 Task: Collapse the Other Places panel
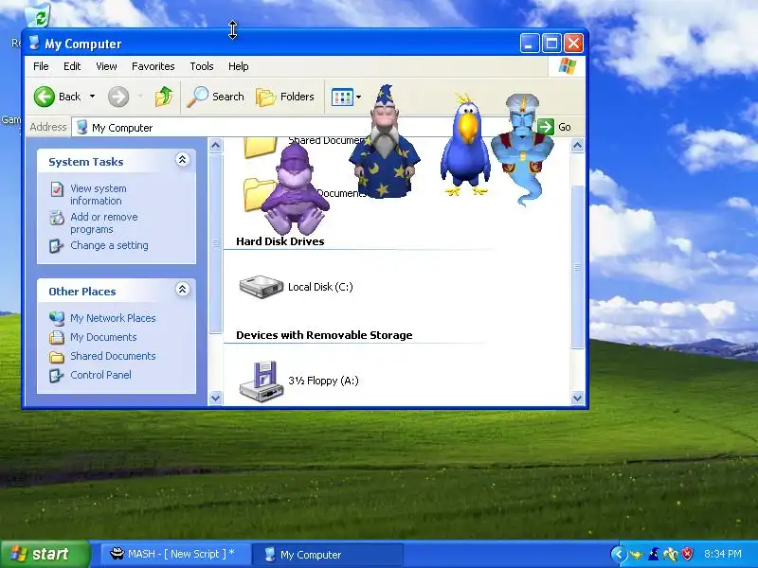[x=182, y=290]
